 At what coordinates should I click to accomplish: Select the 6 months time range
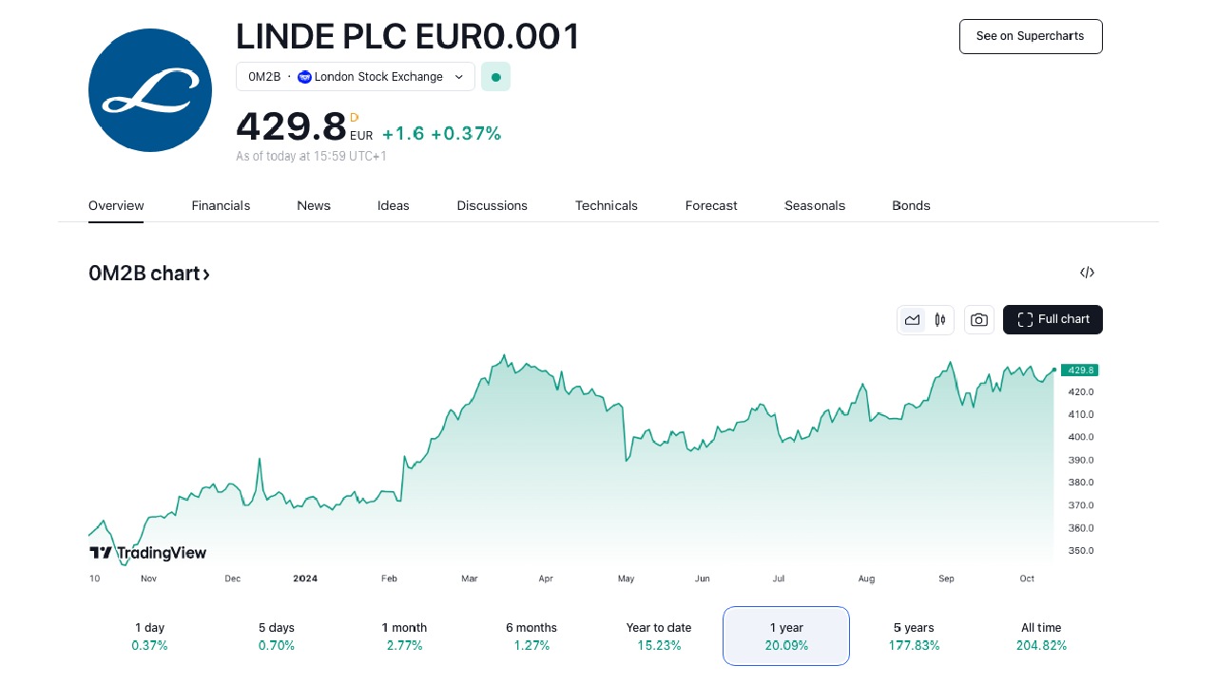coord(531,636)
